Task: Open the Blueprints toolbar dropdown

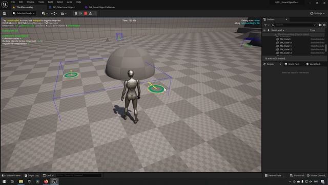Action: [x=54, y=13]
